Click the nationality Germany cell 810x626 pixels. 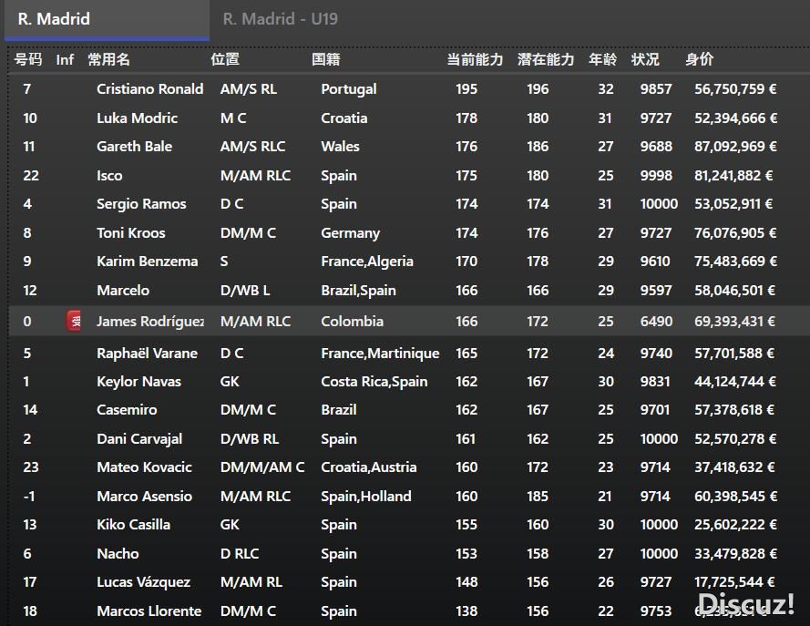pos(350,233)
